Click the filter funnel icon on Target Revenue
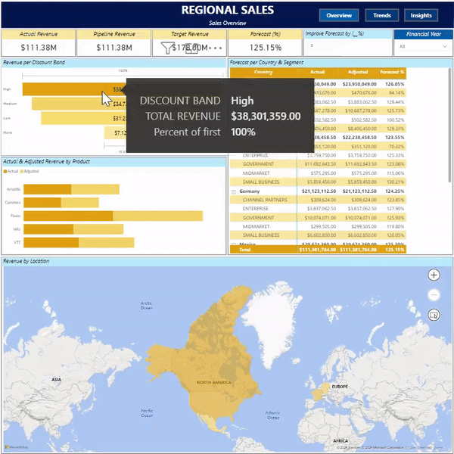The image size is (454, 454). point(167,48)
